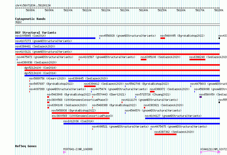Open nsv6387362 (Sedlazeck2020) label

point(174,132)
